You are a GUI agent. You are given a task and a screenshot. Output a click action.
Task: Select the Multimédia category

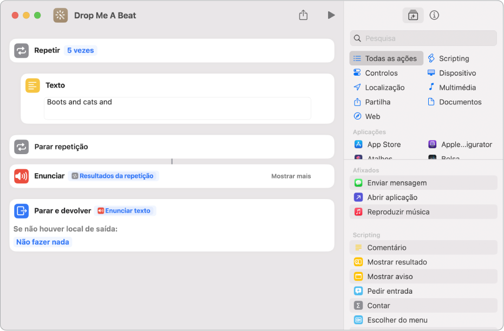(451, 87)
